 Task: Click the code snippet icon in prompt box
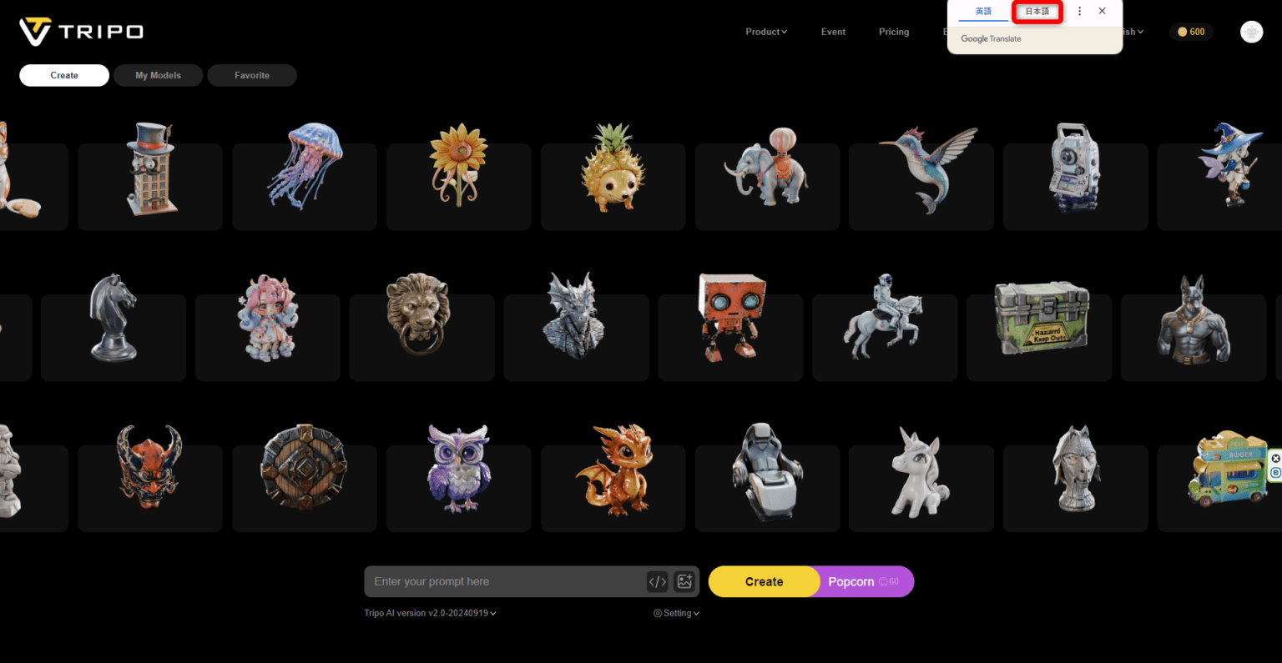(x=658, y=581)
